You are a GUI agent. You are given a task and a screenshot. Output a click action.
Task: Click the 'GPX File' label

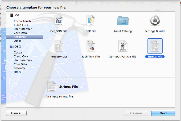91,31
